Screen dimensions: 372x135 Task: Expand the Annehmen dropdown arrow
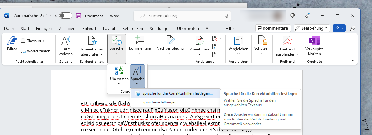199,54
